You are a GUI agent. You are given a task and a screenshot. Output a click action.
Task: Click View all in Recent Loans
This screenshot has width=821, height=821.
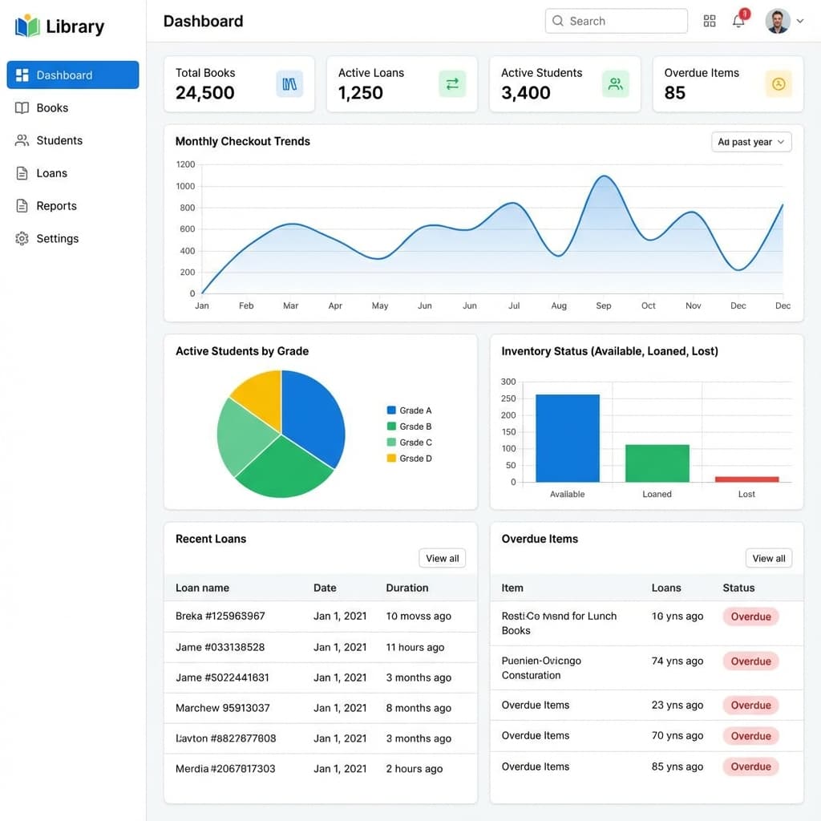442,558
